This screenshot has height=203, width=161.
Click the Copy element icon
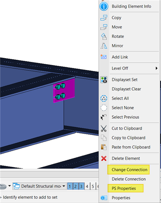click(x=104, y=17)
